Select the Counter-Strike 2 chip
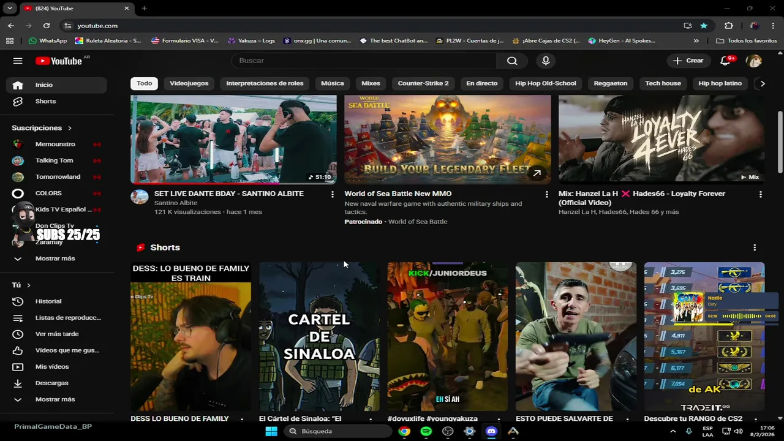This screenshot has width=784, height=441. click(x=423, y=83)
